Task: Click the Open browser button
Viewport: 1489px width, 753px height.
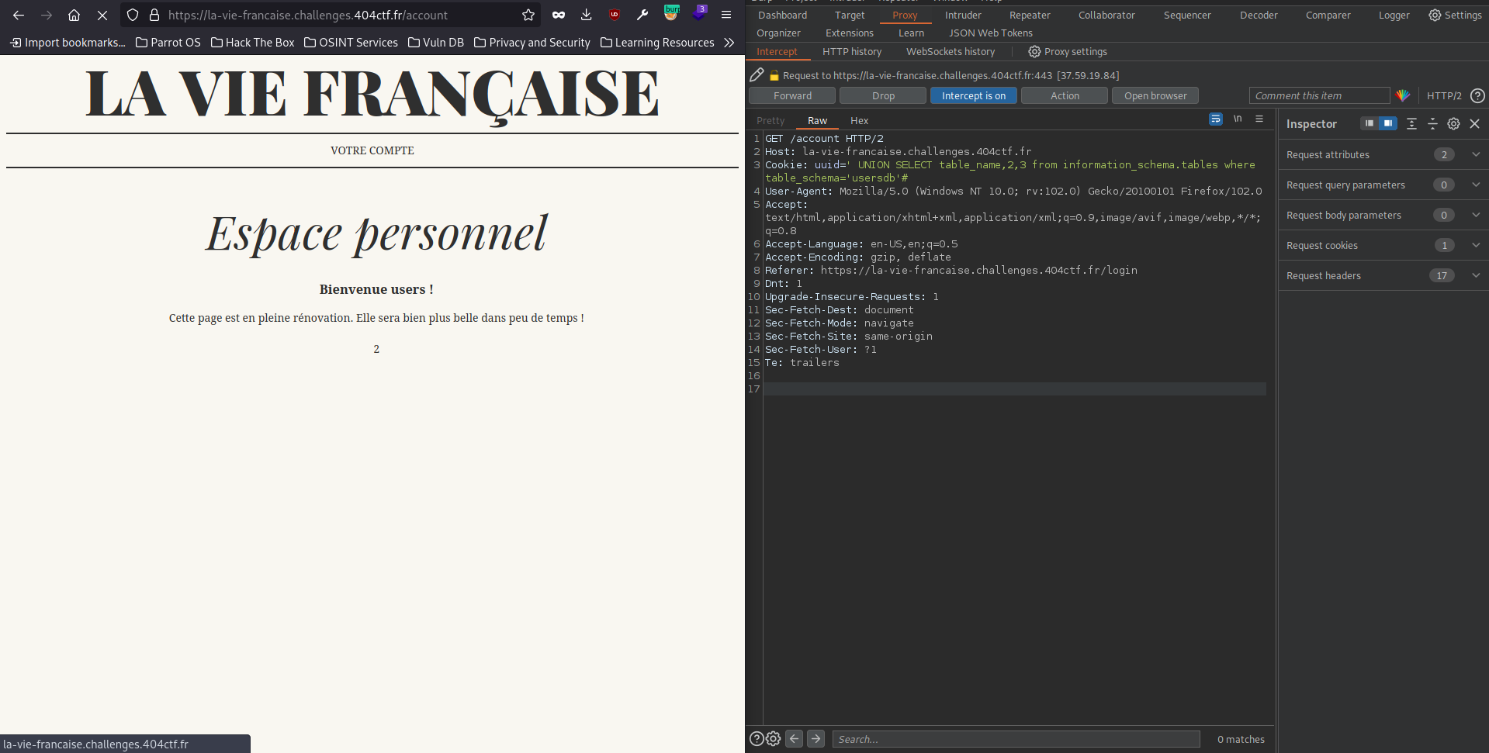Action: tap(1155, 95)
